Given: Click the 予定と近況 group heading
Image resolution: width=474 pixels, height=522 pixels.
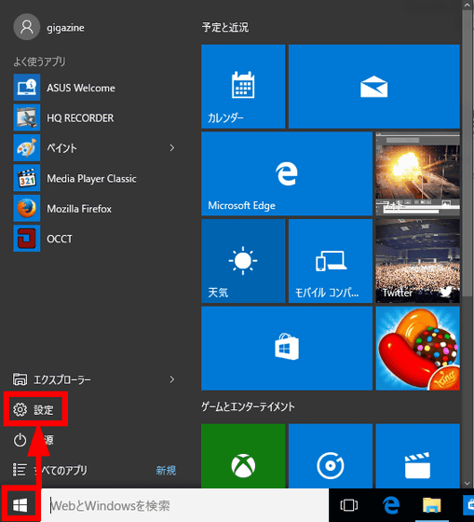Looking at the screenshot, I should point(225,27).
